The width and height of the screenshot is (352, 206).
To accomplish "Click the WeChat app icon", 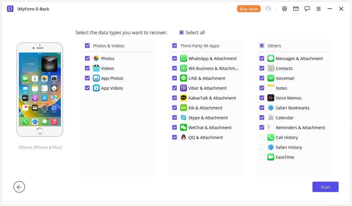I will tap(184, 128).
